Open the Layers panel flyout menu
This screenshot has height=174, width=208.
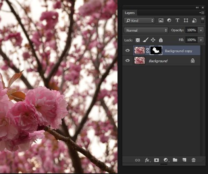pyautogui.click(x=202, y=13)
